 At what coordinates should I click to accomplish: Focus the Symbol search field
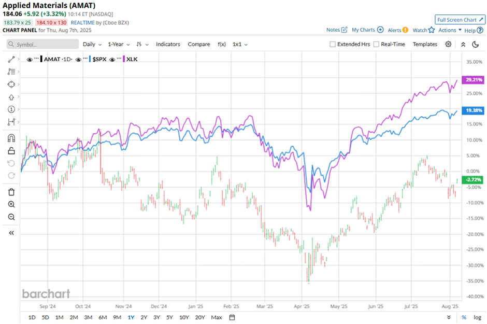coord(42,45)
